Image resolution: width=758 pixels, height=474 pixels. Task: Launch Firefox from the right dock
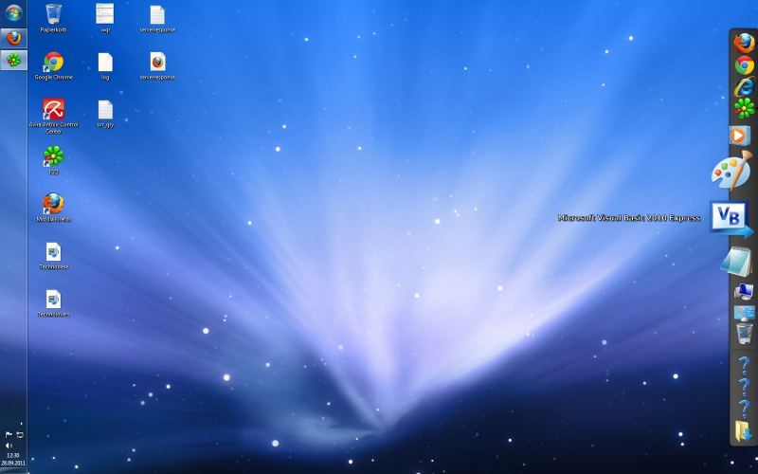[745, 43]
